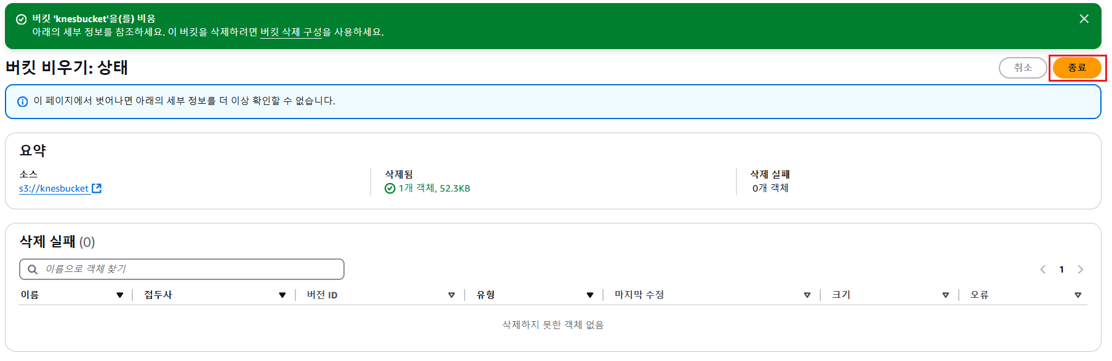Sort by 버전 ID column arrow

tap(452, 295)
